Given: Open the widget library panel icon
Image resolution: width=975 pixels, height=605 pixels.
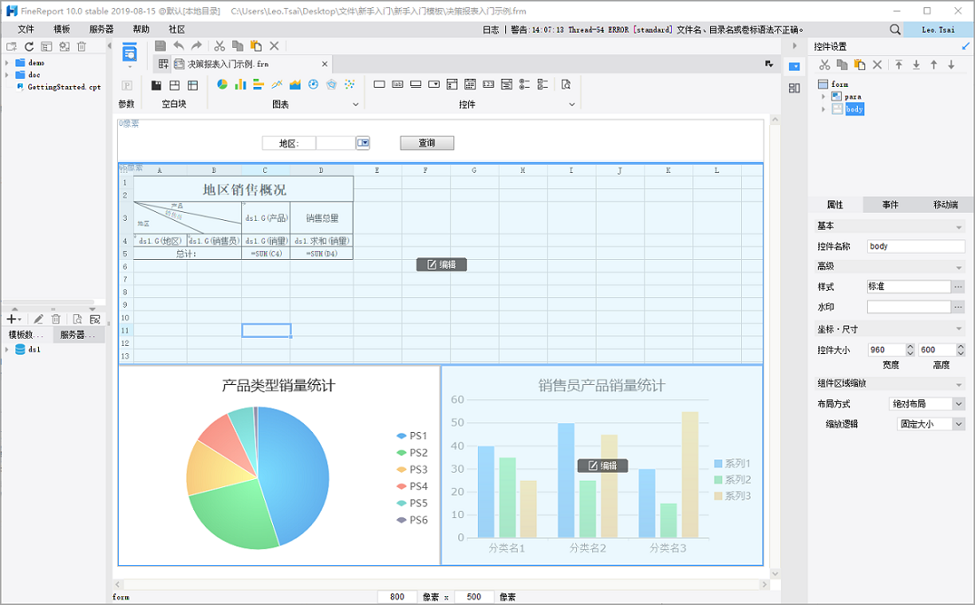Looking at the screenshot, I should [x=794, y=88].
